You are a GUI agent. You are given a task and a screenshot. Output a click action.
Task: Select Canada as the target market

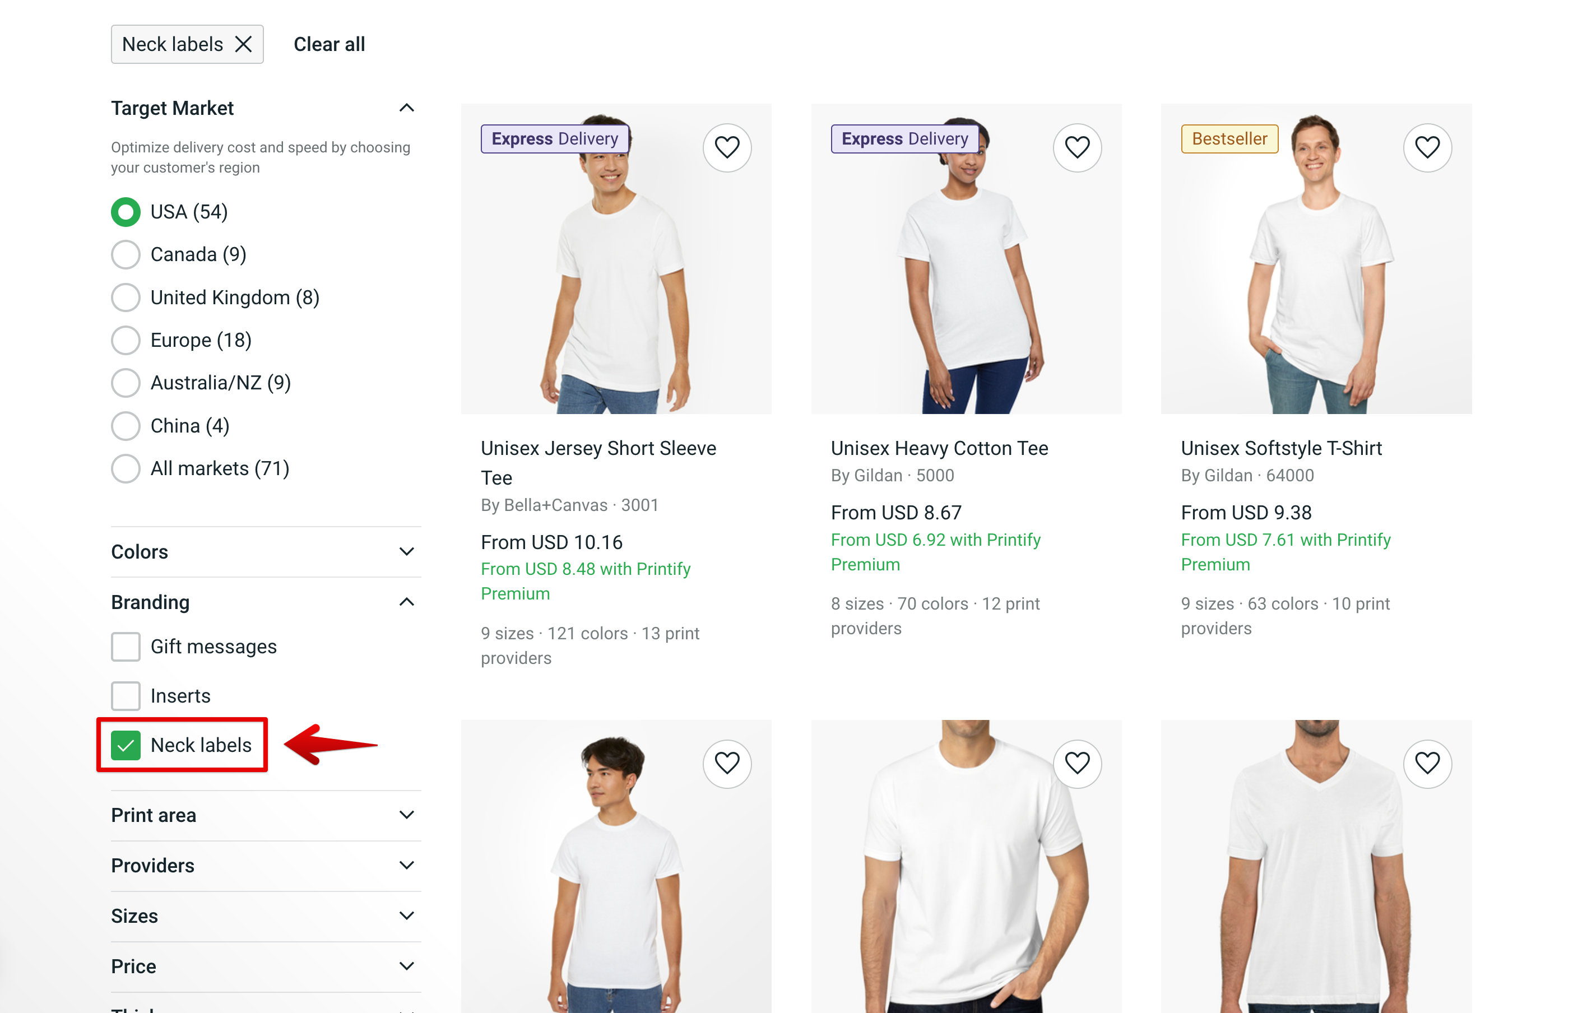tap(125, 254)
